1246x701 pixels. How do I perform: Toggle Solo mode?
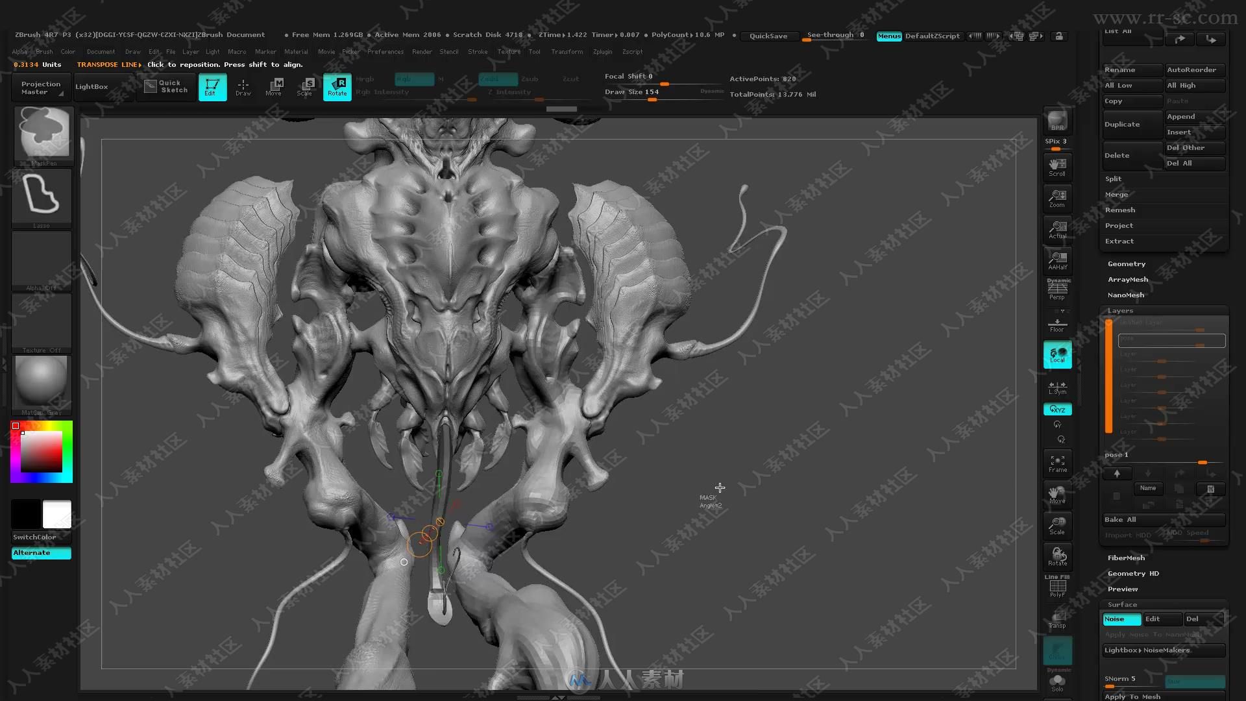(1057, 683)
